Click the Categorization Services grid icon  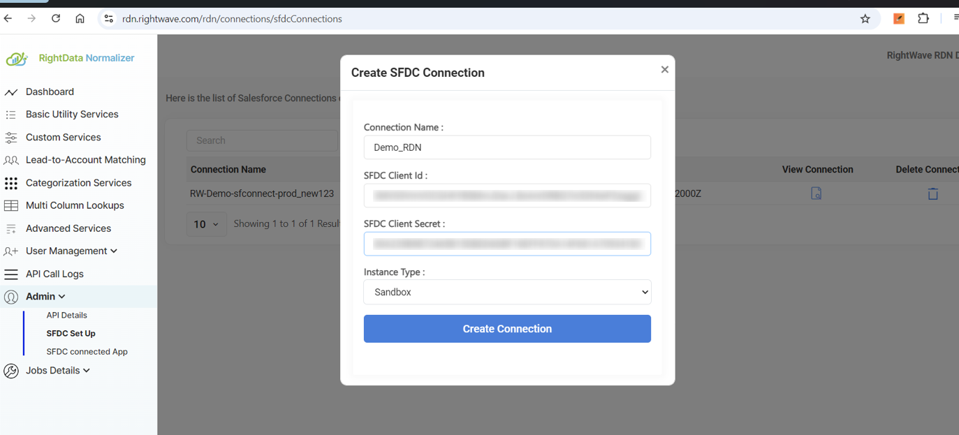(x=11, y=183)
